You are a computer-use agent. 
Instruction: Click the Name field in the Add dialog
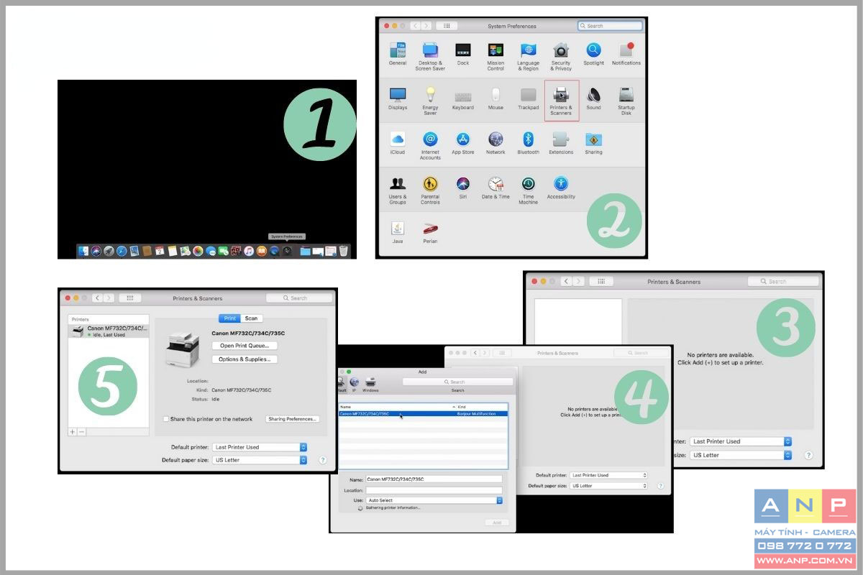pyautogui.click(x=434, y=479)
